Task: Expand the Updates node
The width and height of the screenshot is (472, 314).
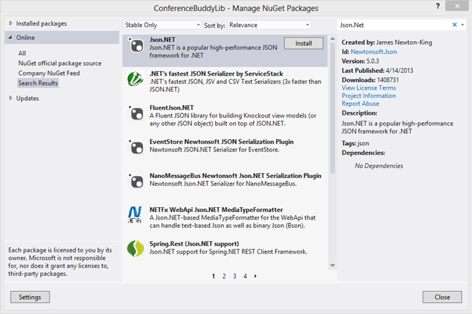Action: [x=10, y=98]
